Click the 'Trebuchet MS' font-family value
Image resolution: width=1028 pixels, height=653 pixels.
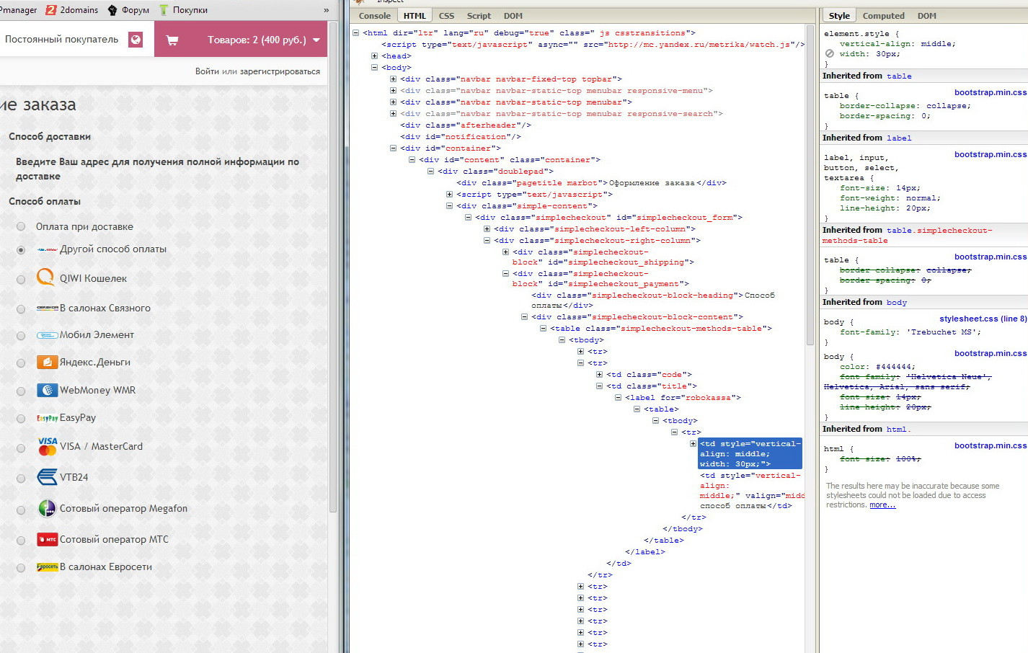pos(941,332)
